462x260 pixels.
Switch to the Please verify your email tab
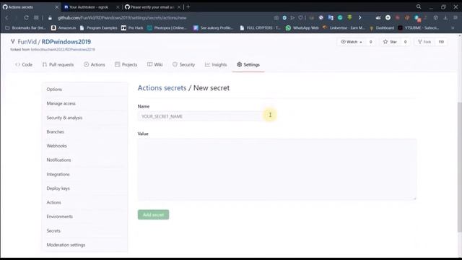pyautogui.click(x=152, y=6)
